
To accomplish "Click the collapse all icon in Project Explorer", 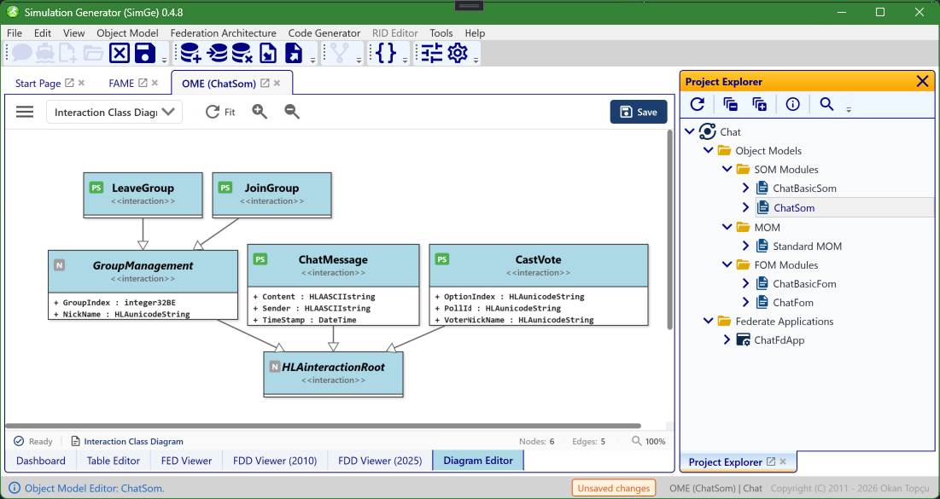I will (730, 104).
